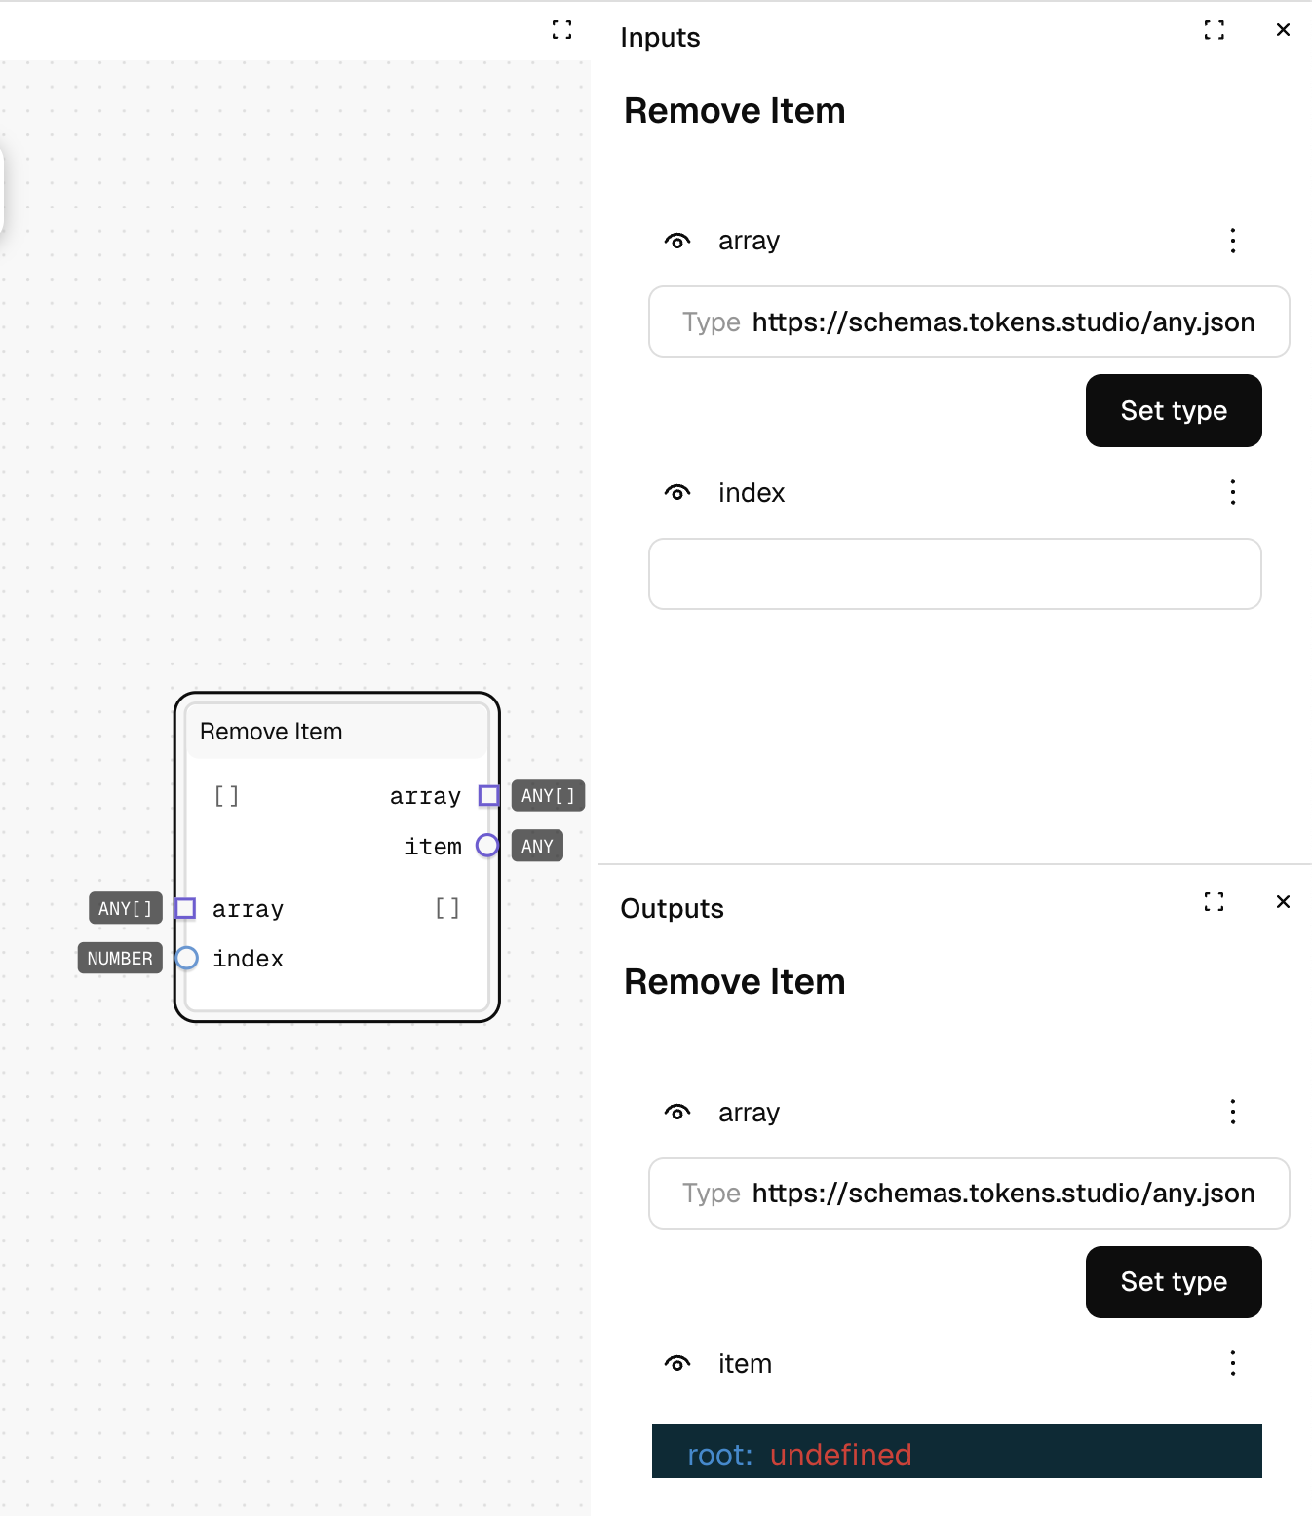Select the Remove Item node title
1312x1516 pixels.
click(x=271, y=732)
